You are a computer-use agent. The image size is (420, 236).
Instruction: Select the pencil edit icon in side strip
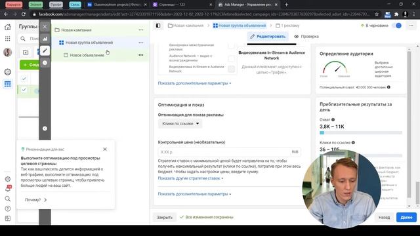pos(45,50)
